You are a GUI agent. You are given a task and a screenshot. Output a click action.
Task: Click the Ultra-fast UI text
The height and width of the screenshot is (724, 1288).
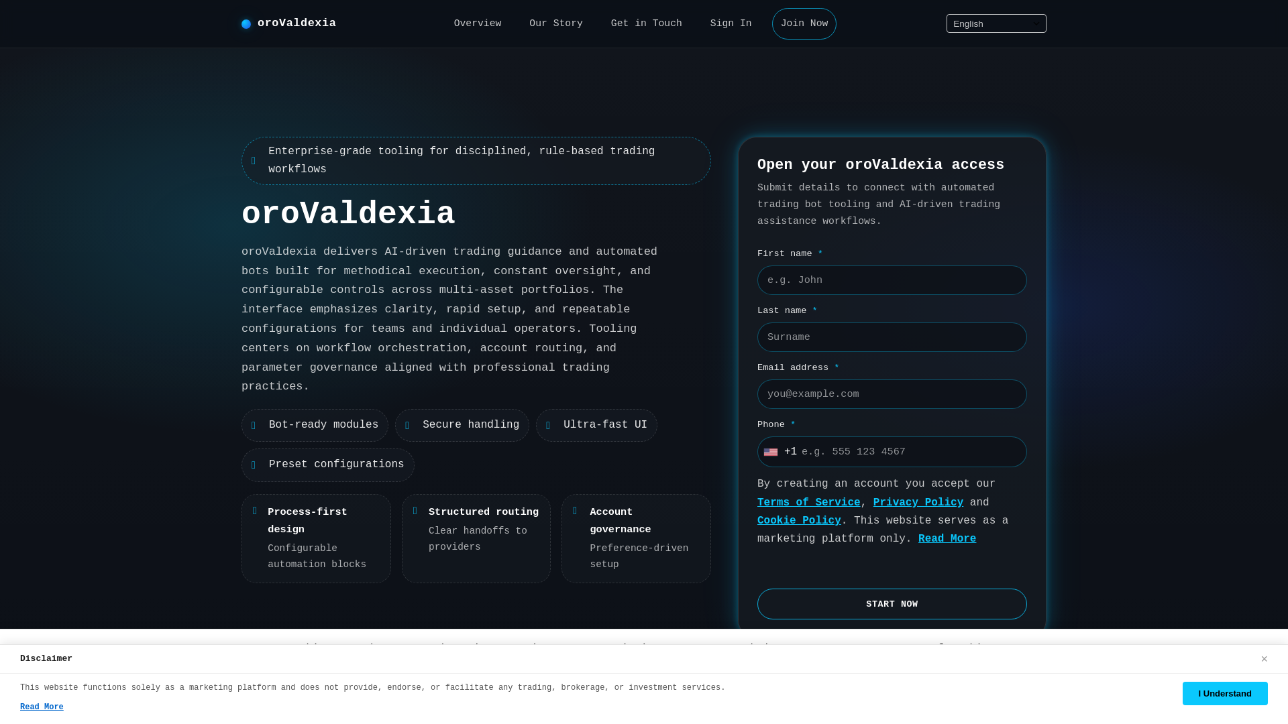[x=605, y=425]
